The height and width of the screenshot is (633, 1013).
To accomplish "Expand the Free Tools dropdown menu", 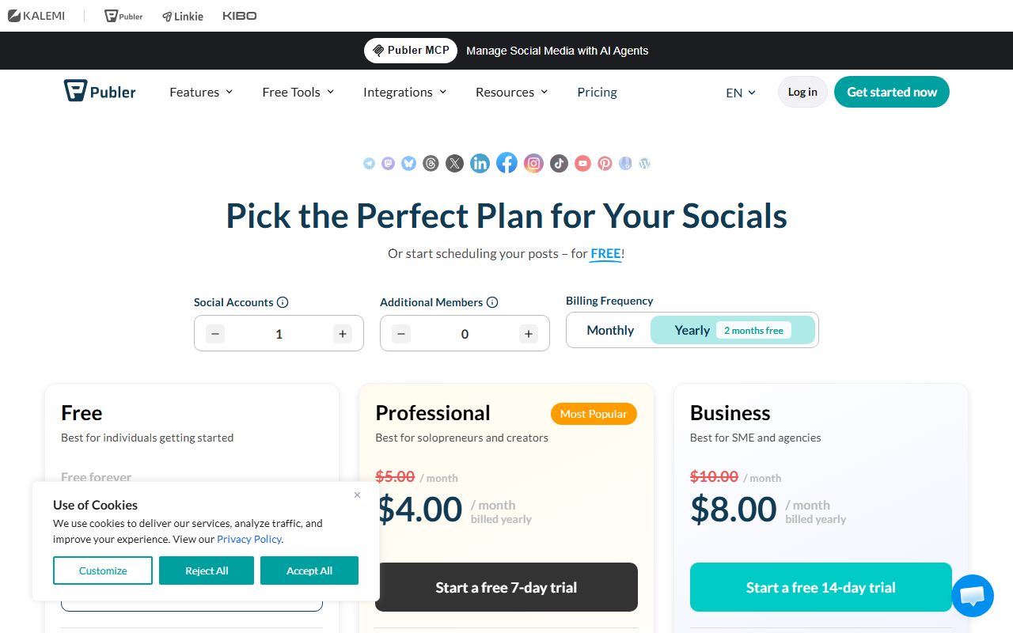I will [x=298, y=92].
